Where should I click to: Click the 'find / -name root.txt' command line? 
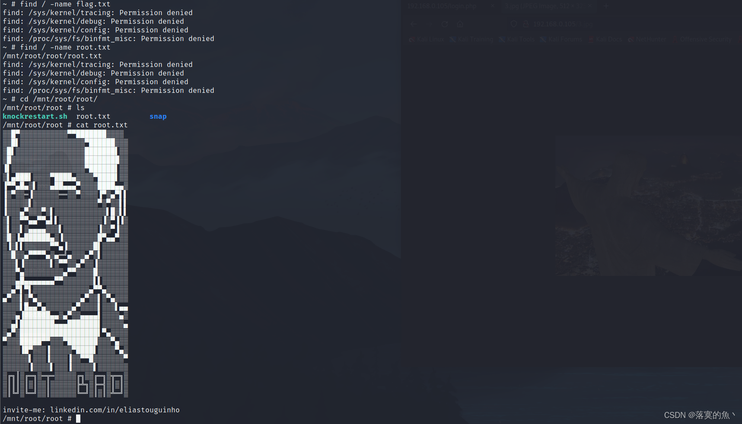[57, 47]
